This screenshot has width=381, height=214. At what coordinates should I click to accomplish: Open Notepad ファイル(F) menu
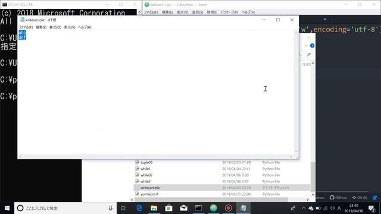pos(26,27)
